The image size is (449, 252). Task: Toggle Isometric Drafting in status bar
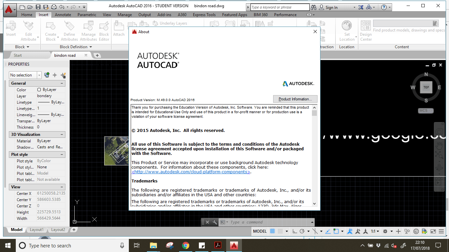(315, 231)
